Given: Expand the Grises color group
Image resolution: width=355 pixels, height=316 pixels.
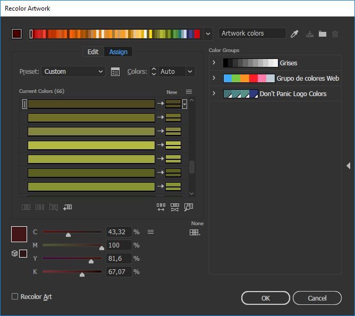Looking at the screenshot, I should (x=214, y=63).
